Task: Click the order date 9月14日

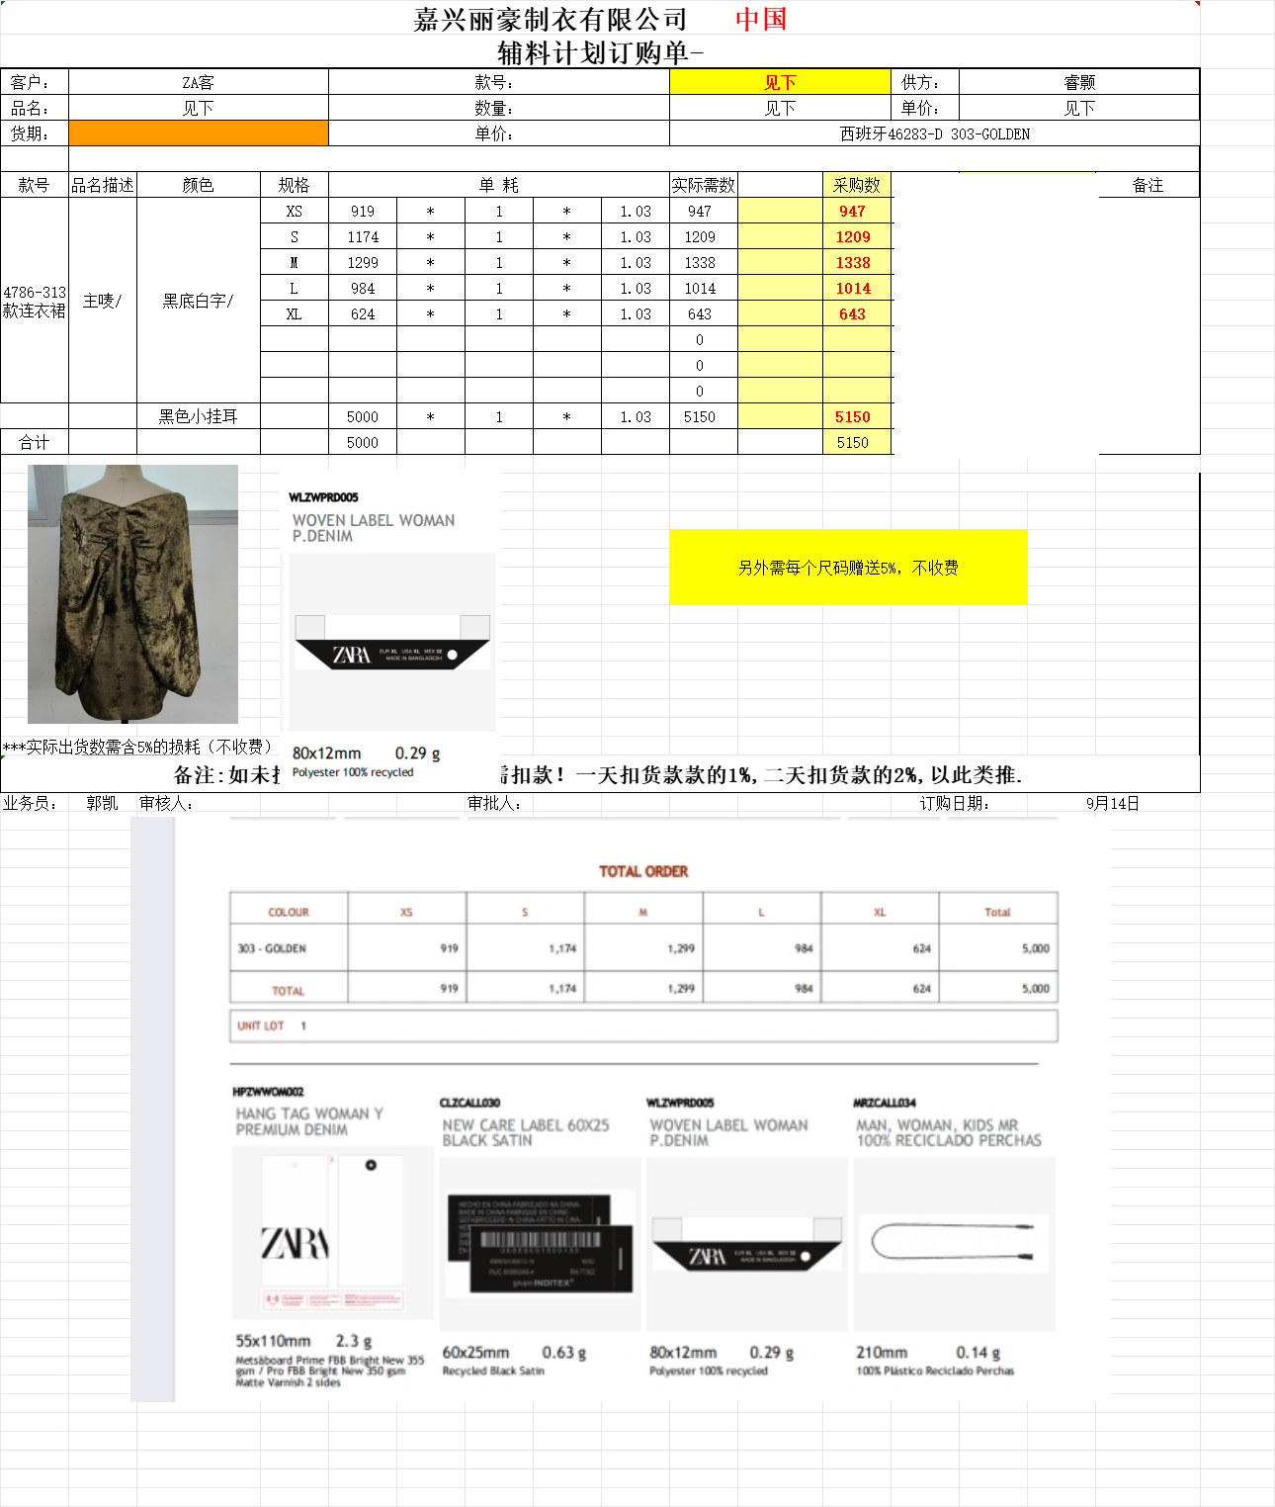Action: 1112,803
